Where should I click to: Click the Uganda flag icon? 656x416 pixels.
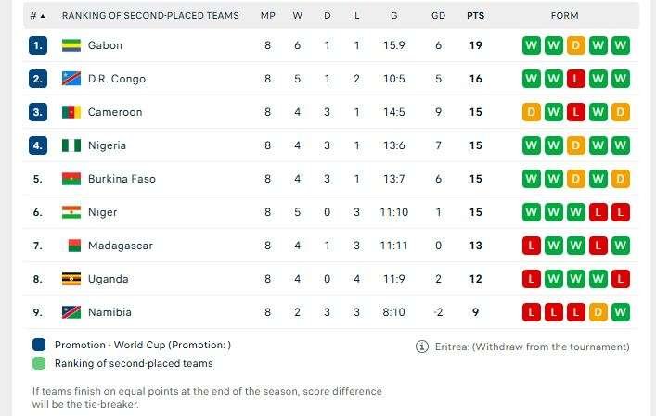pos(71,279)
